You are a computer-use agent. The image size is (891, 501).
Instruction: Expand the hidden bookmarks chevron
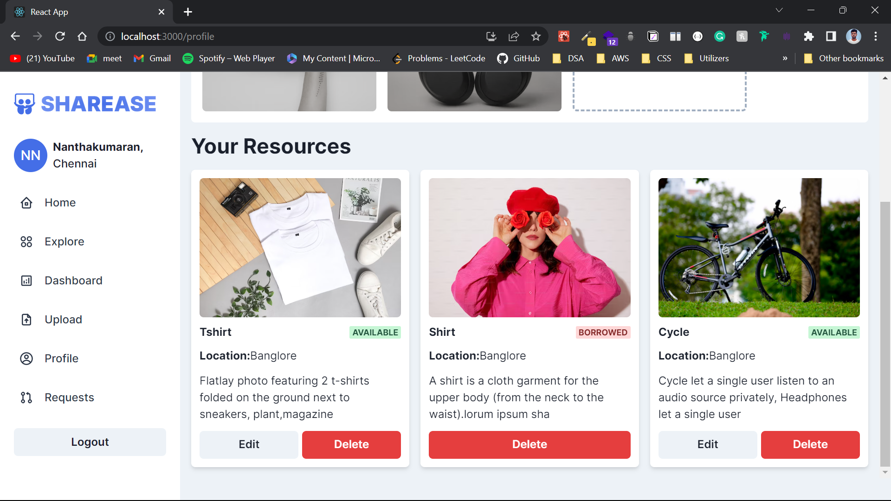click(785, 58)
